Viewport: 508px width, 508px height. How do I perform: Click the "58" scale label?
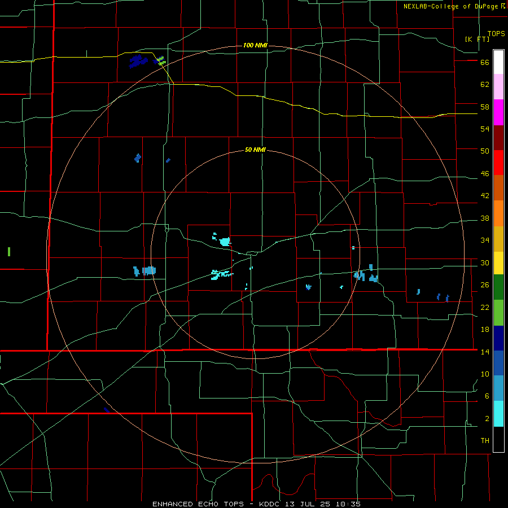point(485,107)
